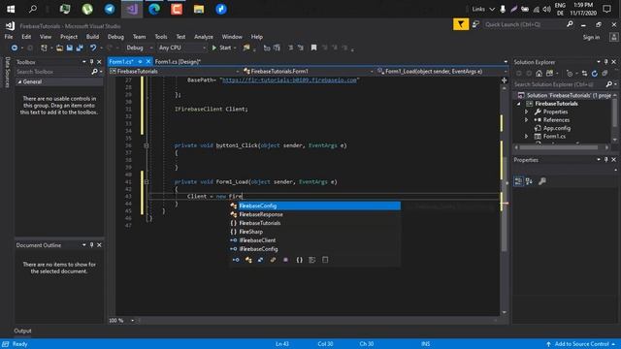Click the wrench Property Pages icon
The width and height of the screenshot is (621, 349).
click(542, 181)
